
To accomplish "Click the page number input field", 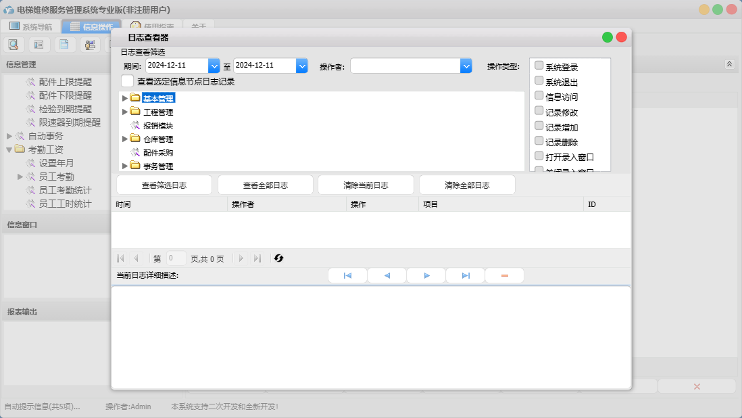I will (x=176, y=258).
